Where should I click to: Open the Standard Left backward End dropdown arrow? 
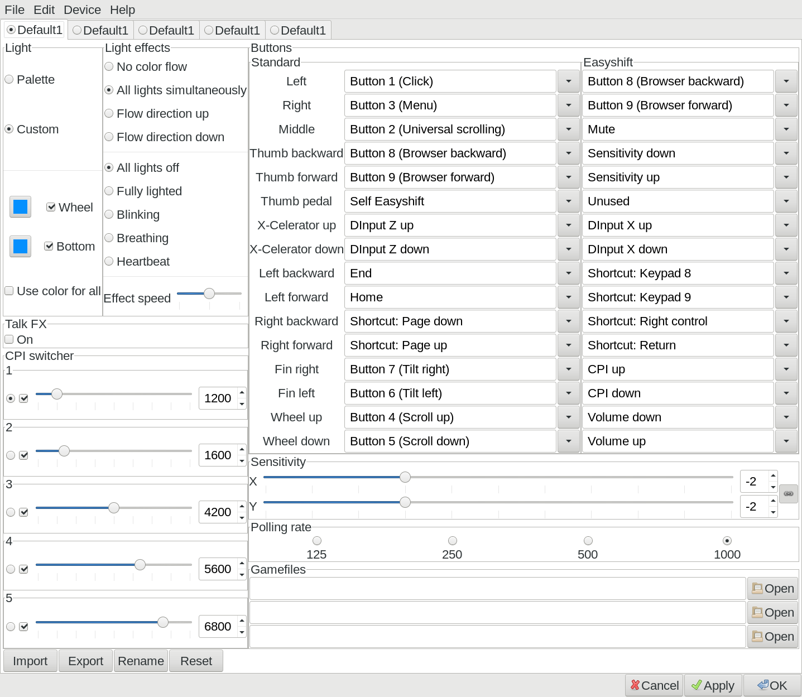pos(568,273)
